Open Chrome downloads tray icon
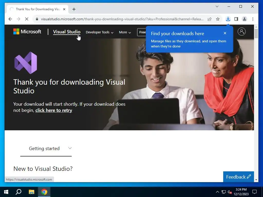 point(228,19)
